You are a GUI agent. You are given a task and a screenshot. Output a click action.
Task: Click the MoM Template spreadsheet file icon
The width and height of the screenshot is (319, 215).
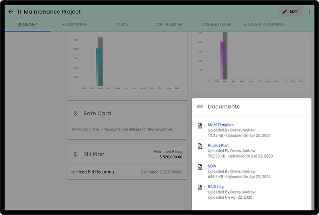pyautogui.click(x=200, y=125)
